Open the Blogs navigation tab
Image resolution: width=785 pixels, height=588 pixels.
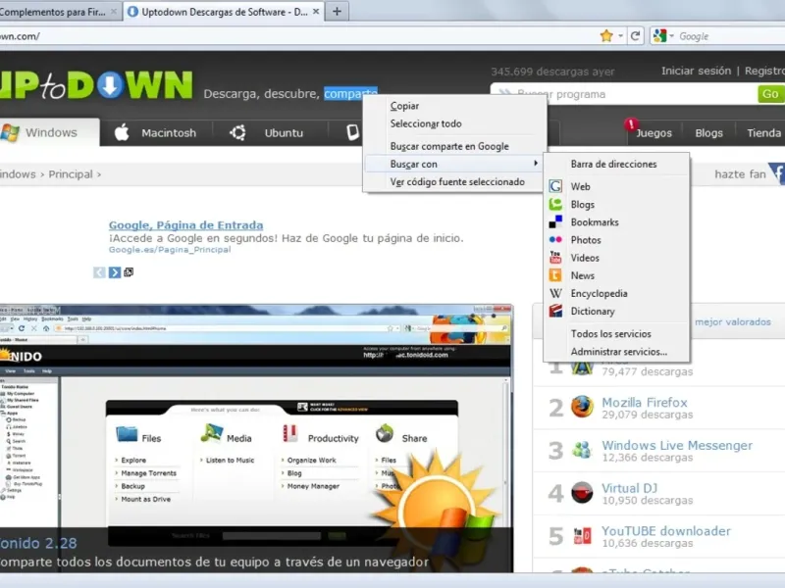pyautogui.click(x=708, y=133)
